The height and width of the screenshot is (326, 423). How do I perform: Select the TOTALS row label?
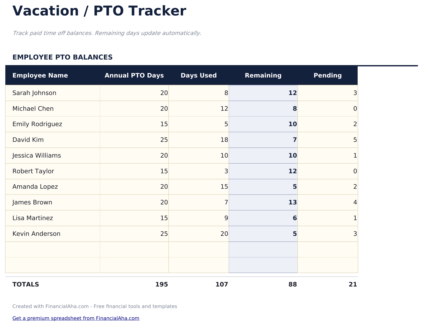(26, 284)
